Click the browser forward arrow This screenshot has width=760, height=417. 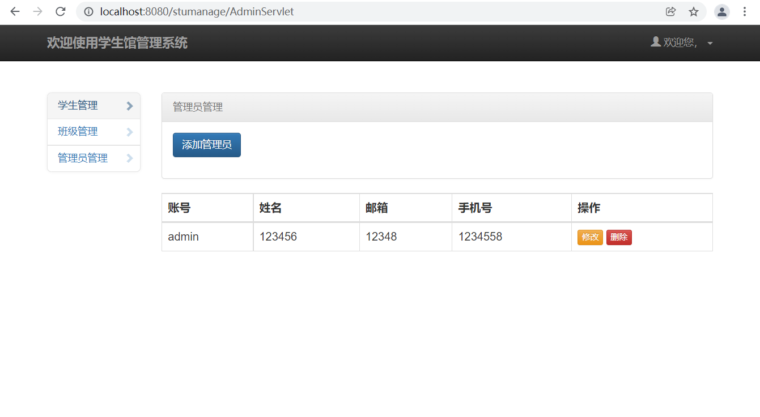38,11
